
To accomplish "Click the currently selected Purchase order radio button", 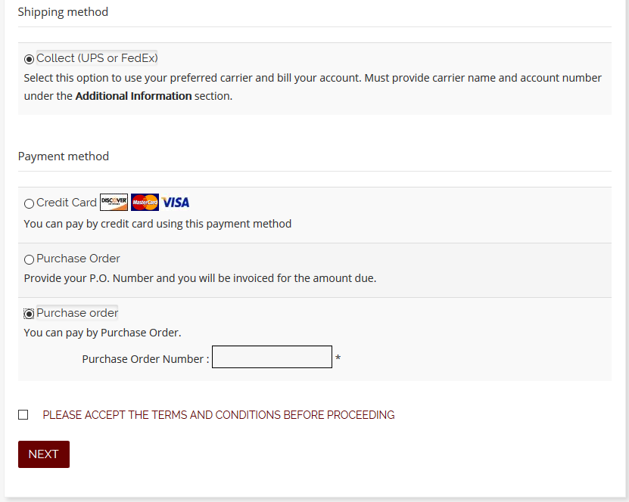I will [x=29, y=314].
